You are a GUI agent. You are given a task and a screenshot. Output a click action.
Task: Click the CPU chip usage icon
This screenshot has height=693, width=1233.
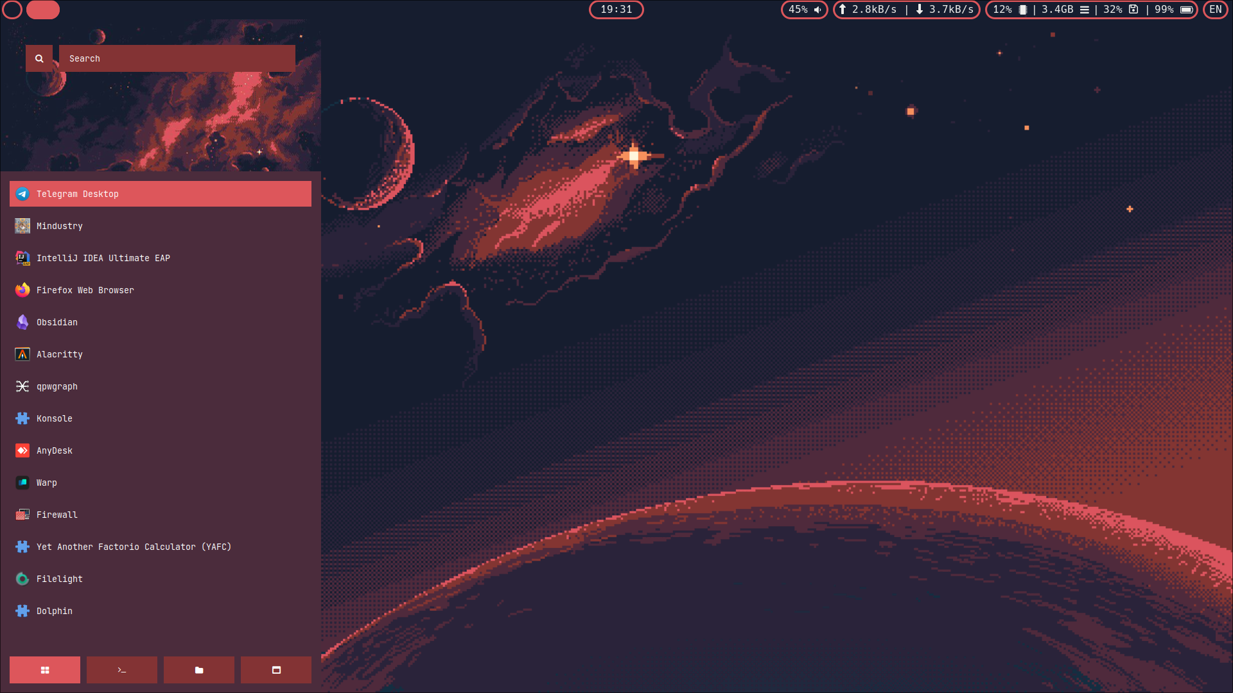pyautogui.click(x=1023, y=10)
